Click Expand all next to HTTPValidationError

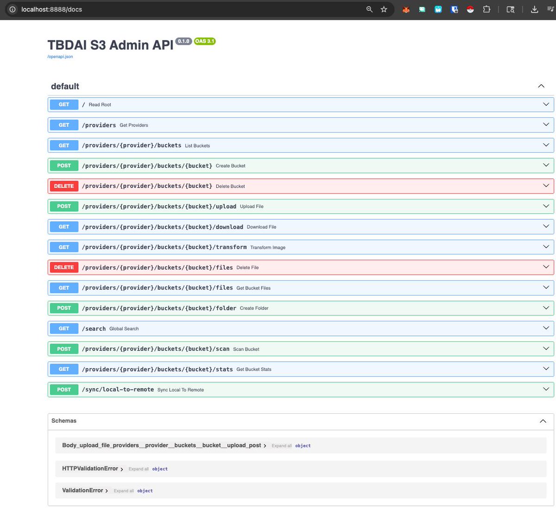point(139,469)
